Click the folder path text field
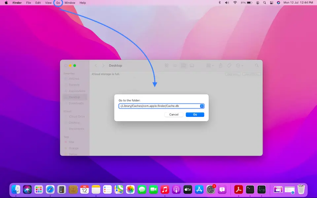Viewport: 317px width, 198px height. pyautogui.click(x=158, y=106)
